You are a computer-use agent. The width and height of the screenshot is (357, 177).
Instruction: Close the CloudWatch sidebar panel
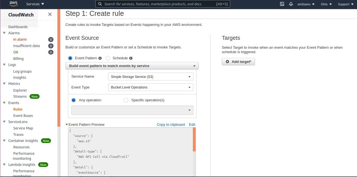pos(50,14)
